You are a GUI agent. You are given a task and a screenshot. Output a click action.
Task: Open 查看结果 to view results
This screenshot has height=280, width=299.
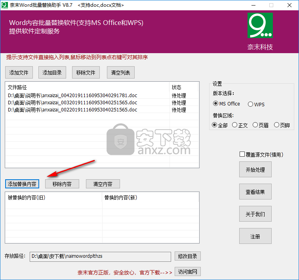(x=255, y=192)
